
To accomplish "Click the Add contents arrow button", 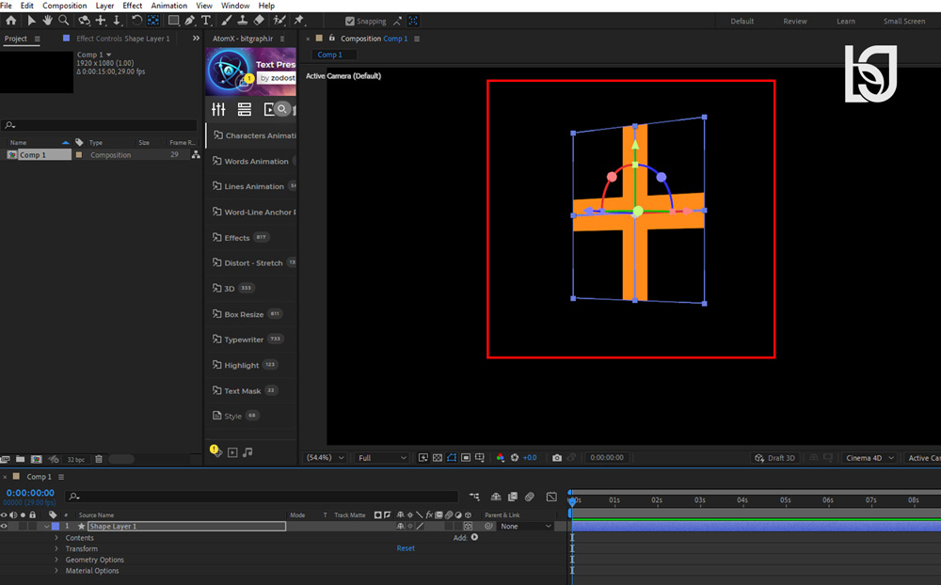I will tap(474, 538).
